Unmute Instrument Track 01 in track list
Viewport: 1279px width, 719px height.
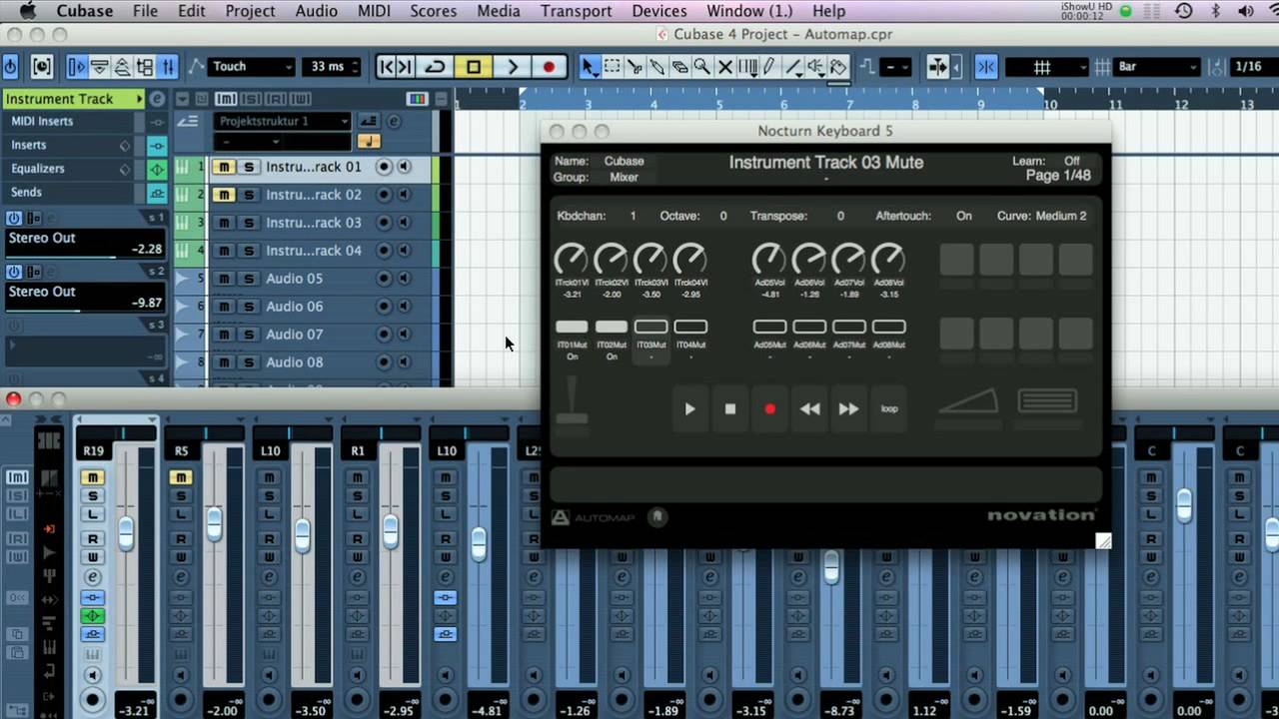click(225, 167)
